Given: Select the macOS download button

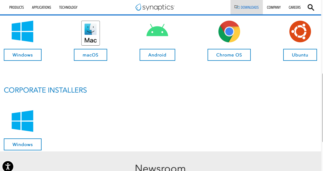Looking at the screenshot, I should point(91,55).
